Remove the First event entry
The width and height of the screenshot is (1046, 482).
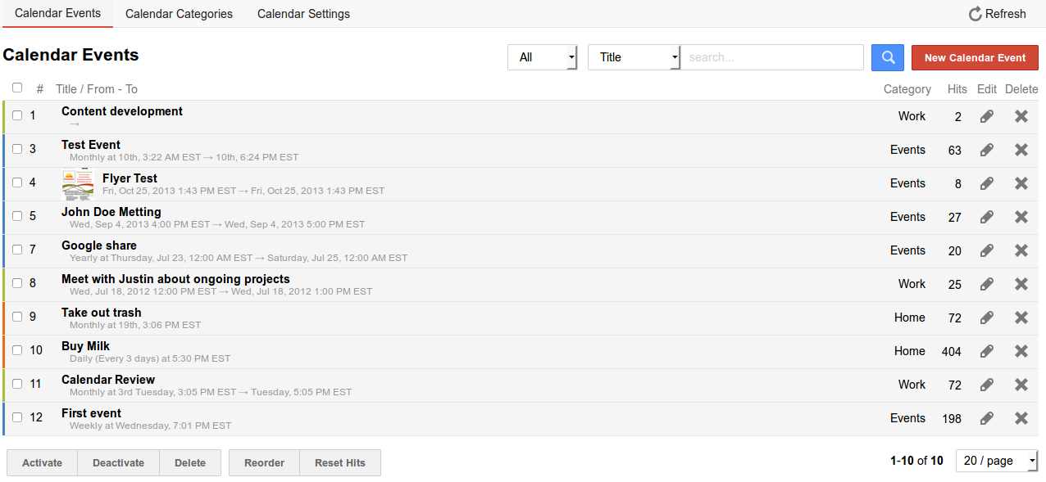tap(1021, 418)
